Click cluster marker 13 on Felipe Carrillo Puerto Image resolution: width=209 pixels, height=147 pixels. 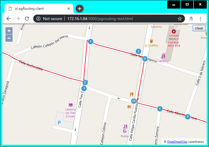(134, 101)
